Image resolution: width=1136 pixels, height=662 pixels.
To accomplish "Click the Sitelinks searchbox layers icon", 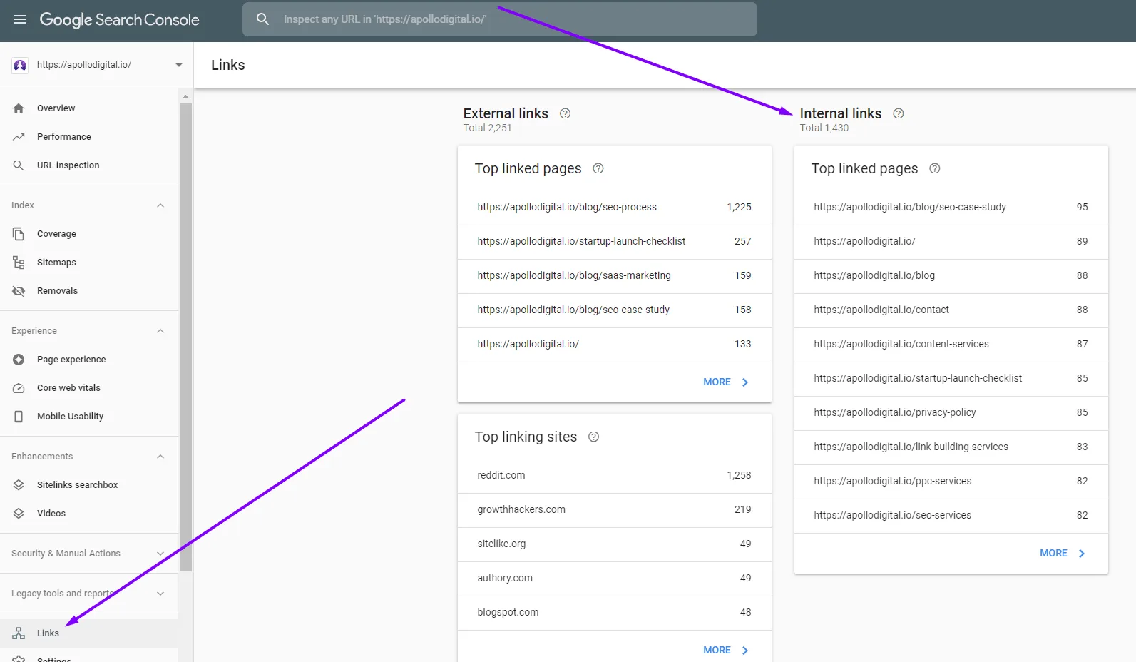I will (x=19, y=485).
